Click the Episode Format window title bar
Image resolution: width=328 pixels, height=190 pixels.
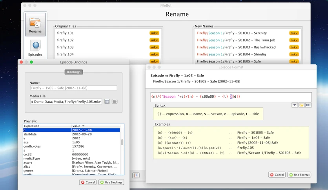231,67
